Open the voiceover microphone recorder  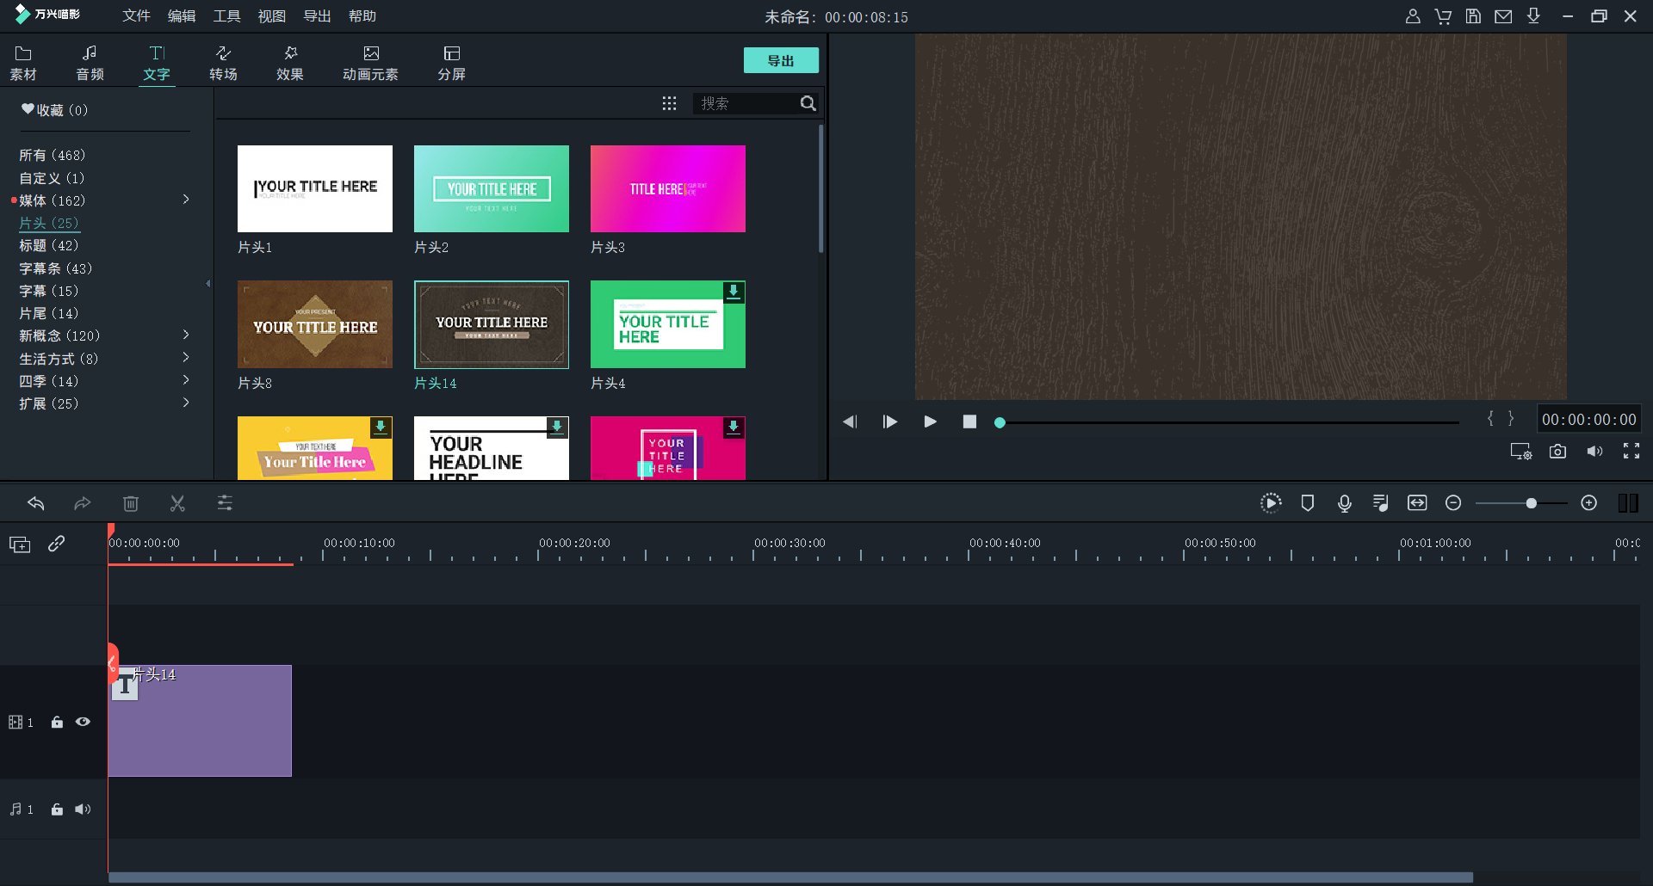1344,503
